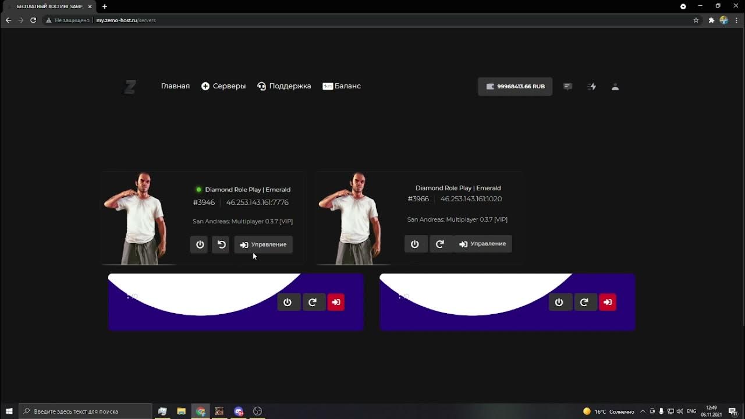The width and height of the screenshot is (745, 419).
Task: Open Chrome three-dot menu
Action: [x=737, y=20]
